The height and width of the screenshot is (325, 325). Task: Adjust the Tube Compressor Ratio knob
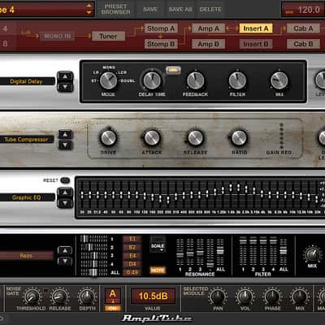pos(239,137)
